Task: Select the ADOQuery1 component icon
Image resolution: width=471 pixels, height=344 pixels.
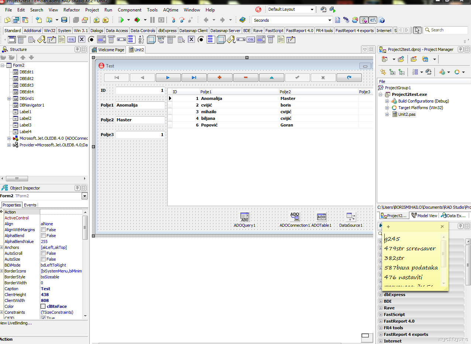Action: coord(244,217)
